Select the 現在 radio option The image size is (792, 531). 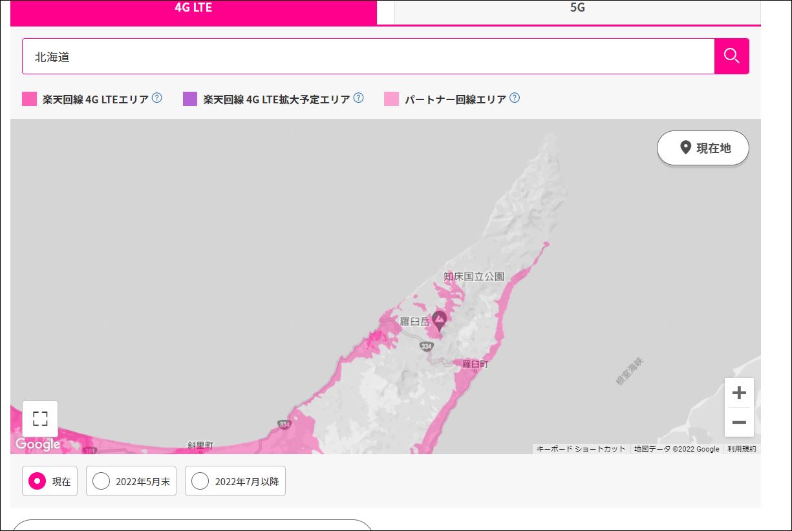click(x=50, y=481)
